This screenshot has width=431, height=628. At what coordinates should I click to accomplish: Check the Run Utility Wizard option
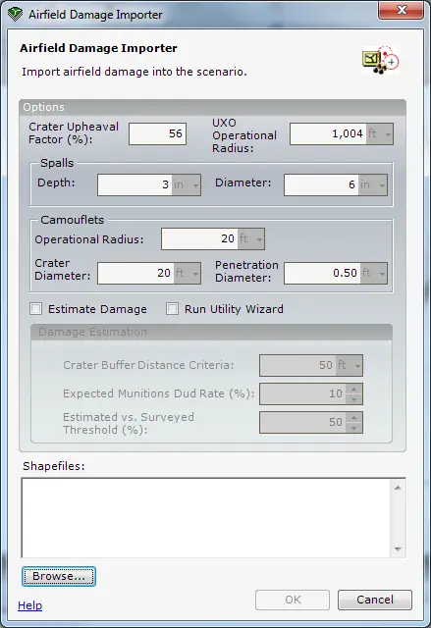coord(172,309)
